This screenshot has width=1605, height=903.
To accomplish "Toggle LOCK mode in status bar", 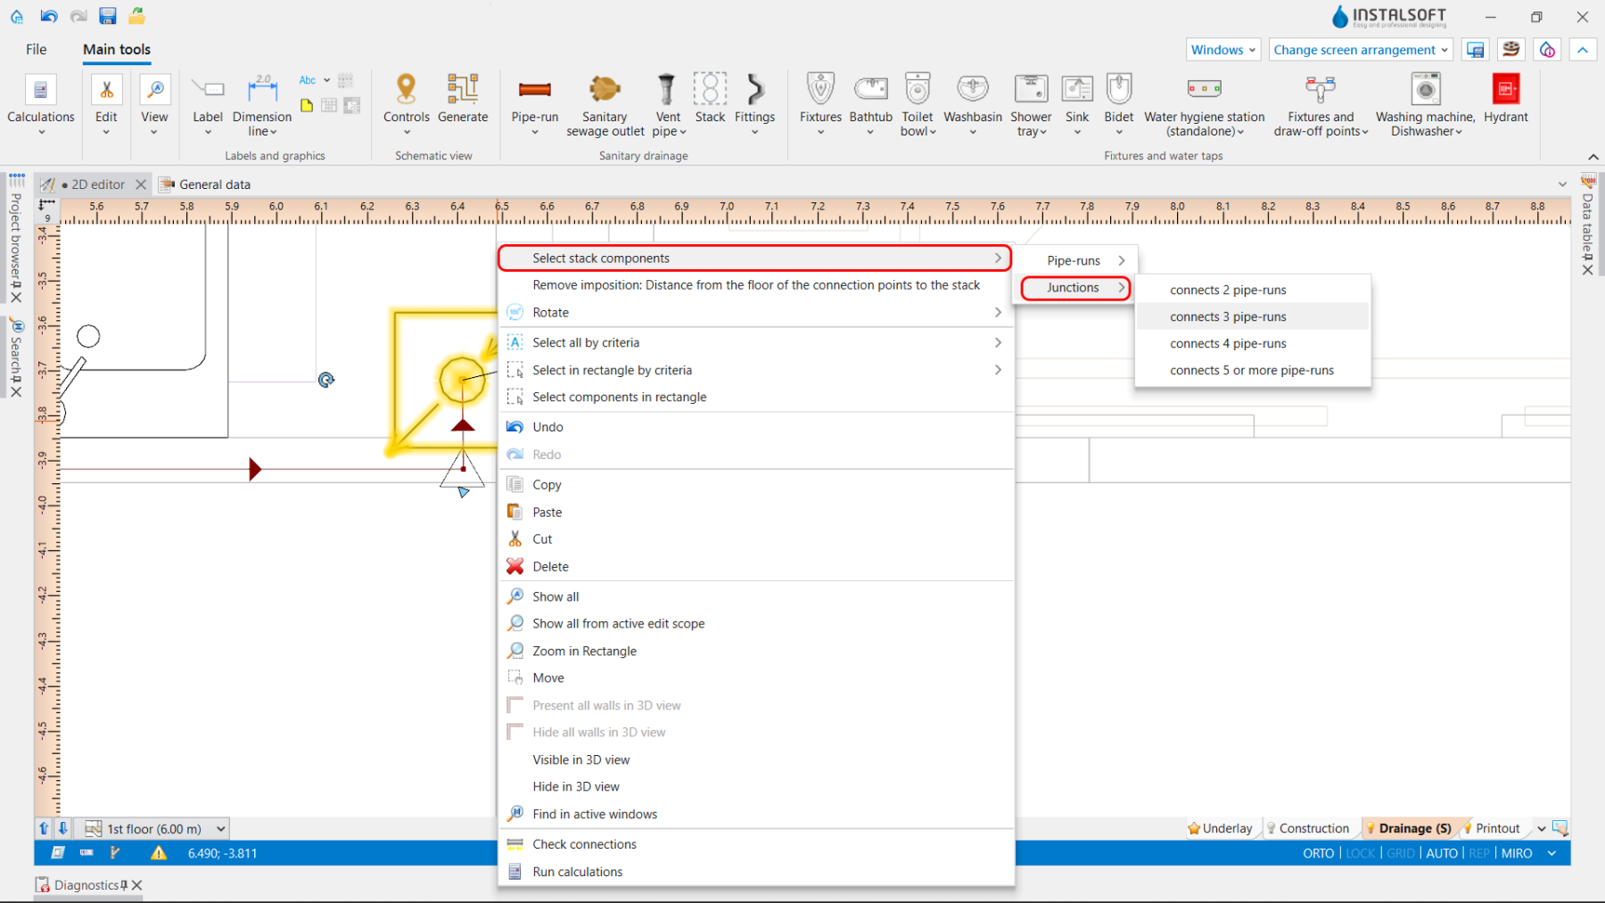I will coord(1360,853).
